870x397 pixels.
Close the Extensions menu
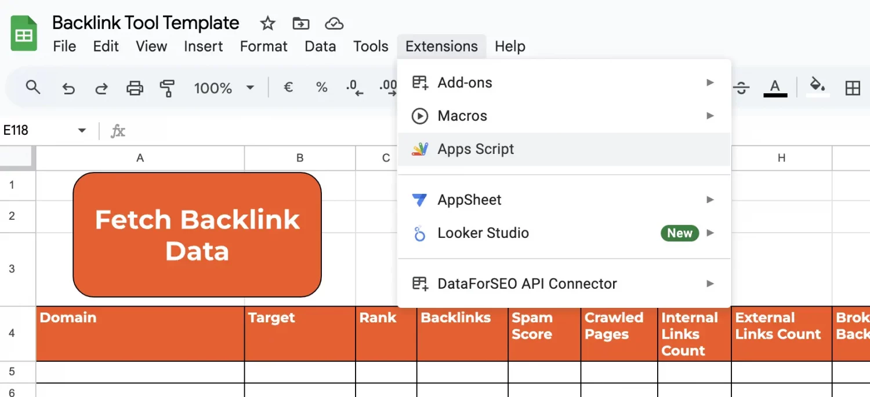(x=441, y=46)
